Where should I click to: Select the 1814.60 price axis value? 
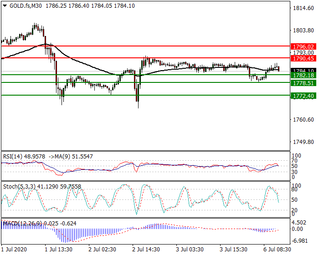[304, 8]
